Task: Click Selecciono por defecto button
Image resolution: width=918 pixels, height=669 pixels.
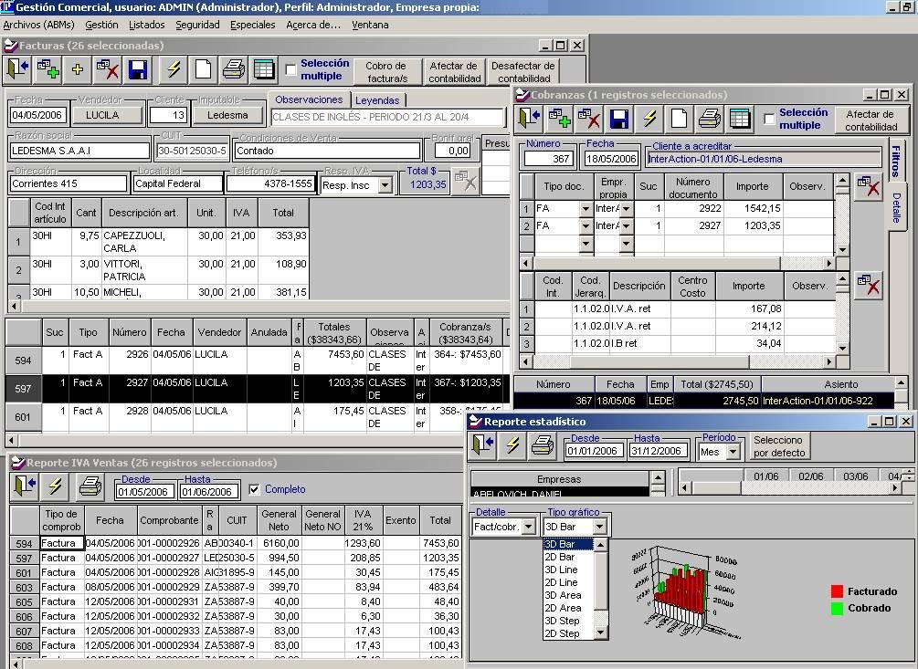Action: coord(779,446)
